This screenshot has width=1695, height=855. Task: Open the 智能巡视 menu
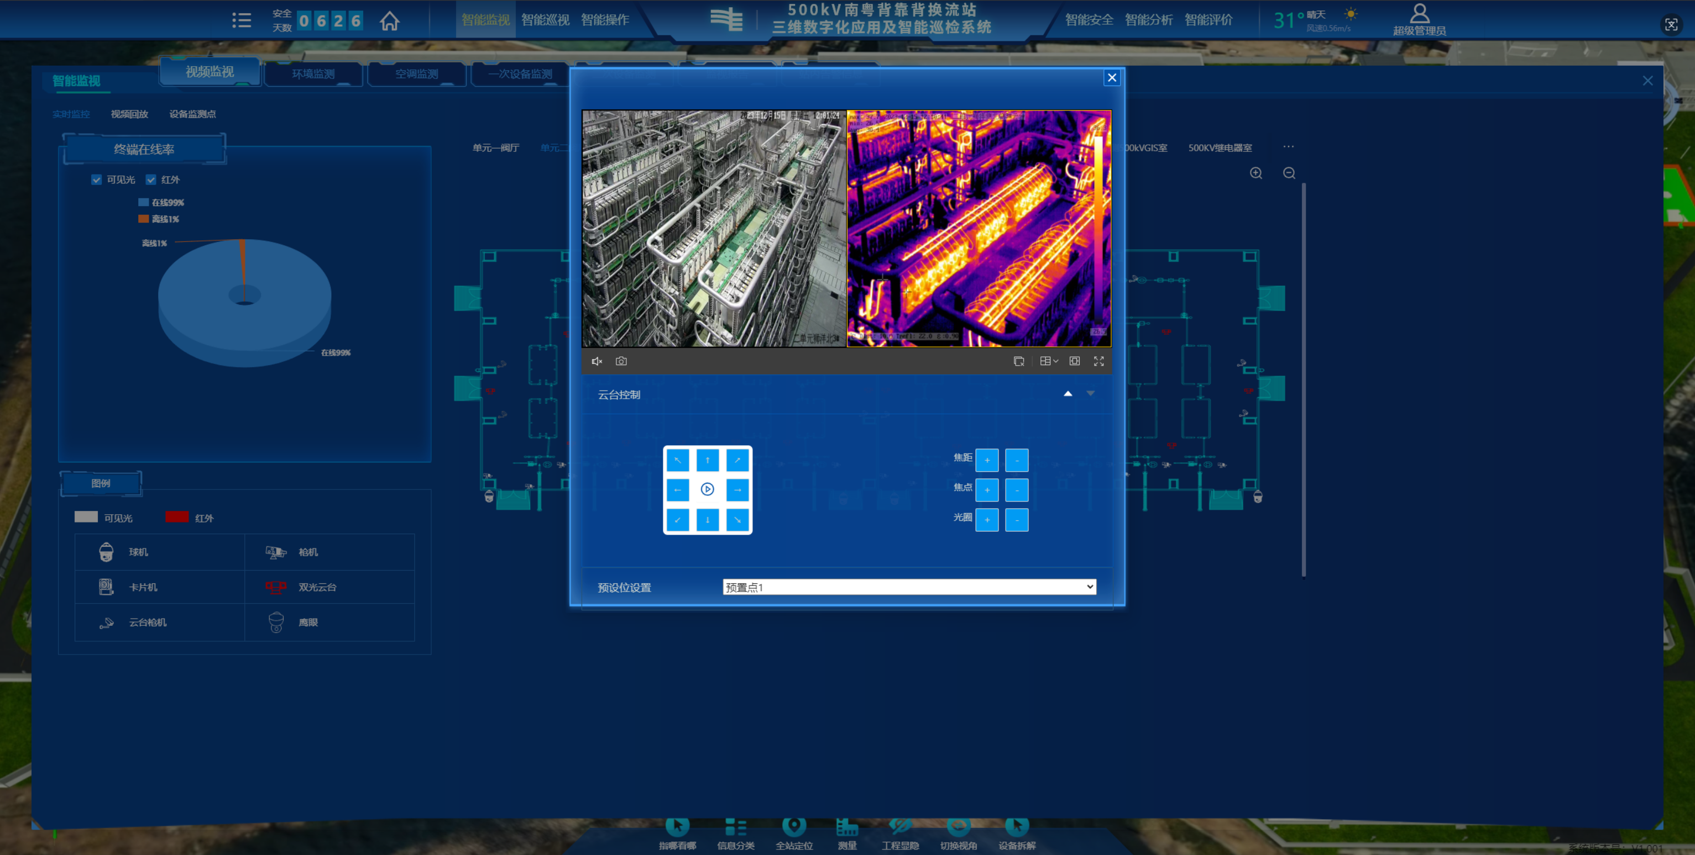[x=545, y=20]
